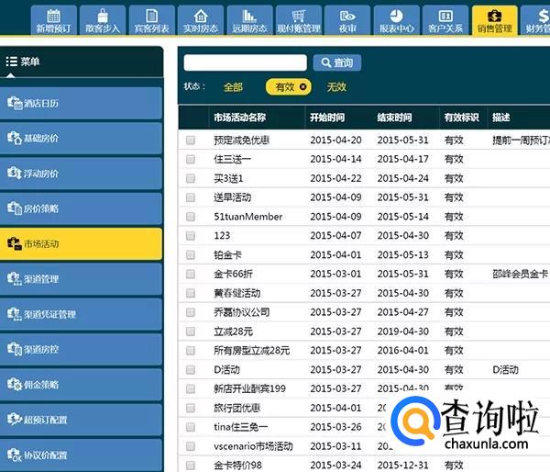This screenshot has height=472, width=550.
Task: Check the 123 row checkbox
Action: [x=191, y=235]
